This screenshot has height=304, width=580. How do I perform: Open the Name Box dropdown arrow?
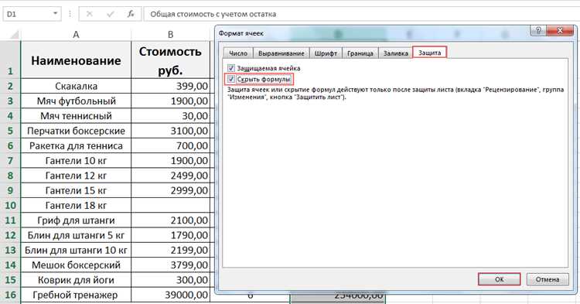(x=55, y=14)
